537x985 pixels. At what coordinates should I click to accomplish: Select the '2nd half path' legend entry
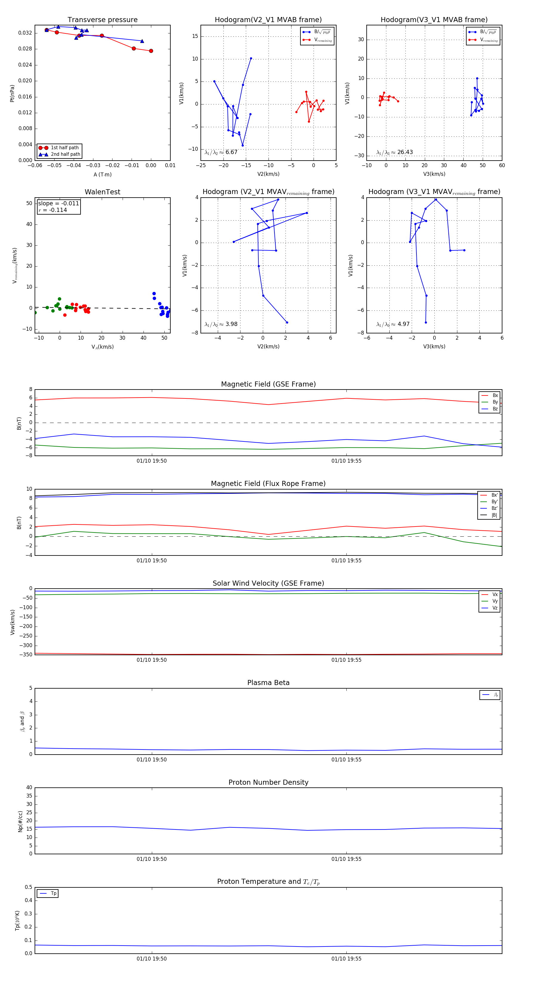coord(59,155)
